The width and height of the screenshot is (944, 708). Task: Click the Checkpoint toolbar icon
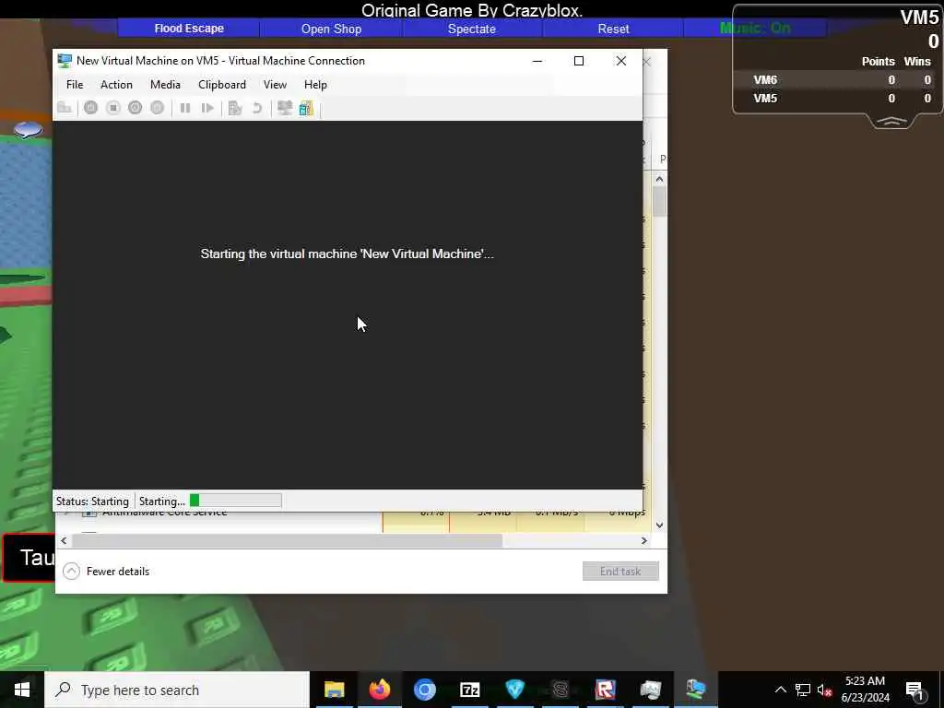pos(235,109)
